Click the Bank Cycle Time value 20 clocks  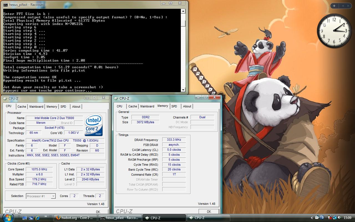click(x=174, y=169)
